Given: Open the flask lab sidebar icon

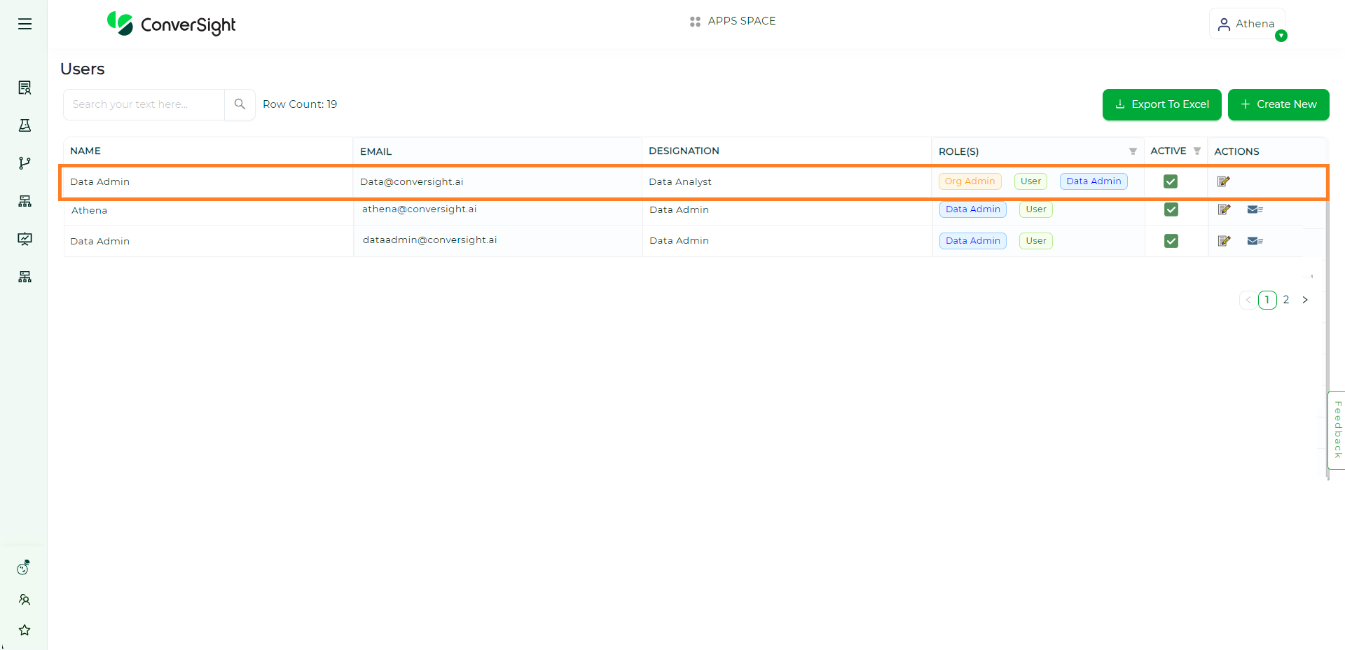Looking at the screenshot, I should coord(25,125).
